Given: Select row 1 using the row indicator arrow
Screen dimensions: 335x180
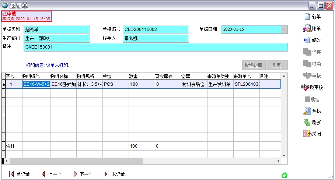Looking at the screenshot, I should [4, 85].
